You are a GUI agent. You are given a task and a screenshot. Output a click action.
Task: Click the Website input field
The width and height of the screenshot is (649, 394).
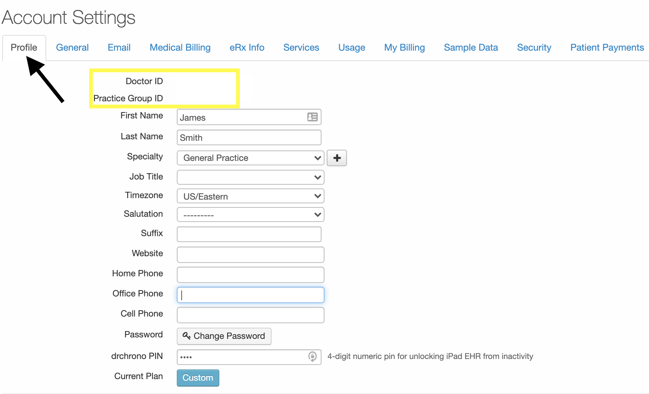pos(250,254)
